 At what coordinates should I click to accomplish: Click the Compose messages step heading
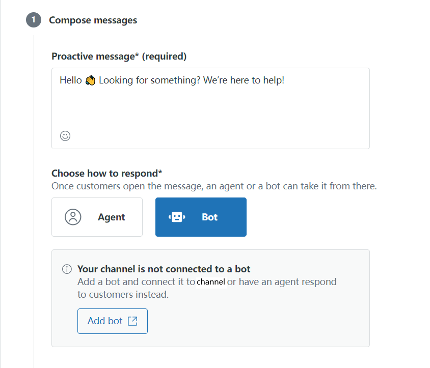[93, 20]
